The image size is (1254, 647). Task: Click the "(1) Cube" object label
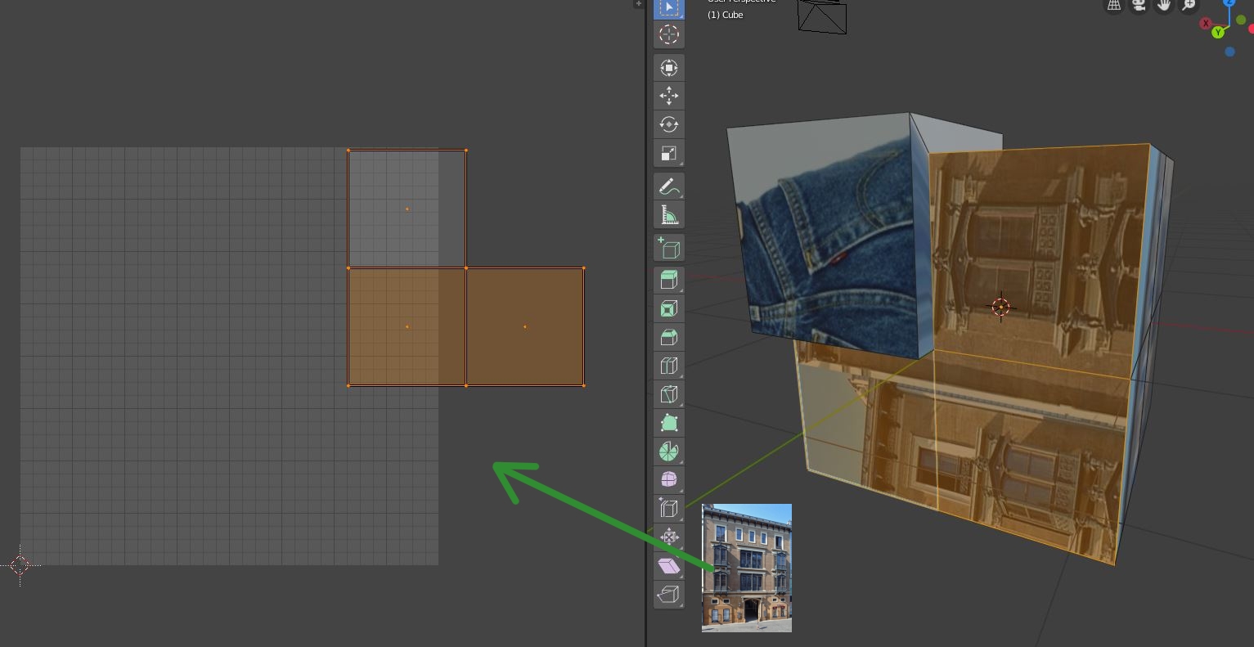[x=726, y=15]
